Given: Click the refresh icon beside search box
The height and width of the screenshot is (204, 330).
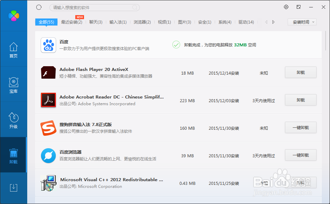Looking at the screenshot, I should (39, 7).
